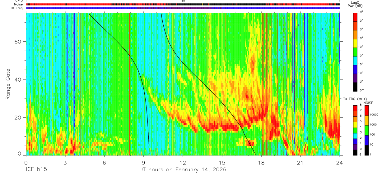Click the black segment of Lag0 Pwr colorbar
The image size is (382, 176).
[x=355, y=86]
